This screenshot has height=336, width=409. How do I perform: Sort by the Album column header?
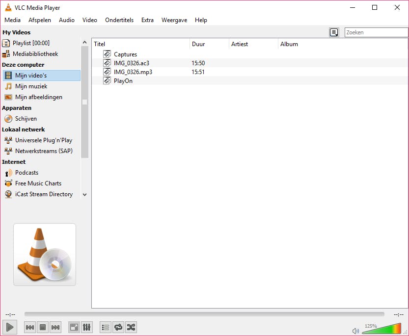[343, 44]
